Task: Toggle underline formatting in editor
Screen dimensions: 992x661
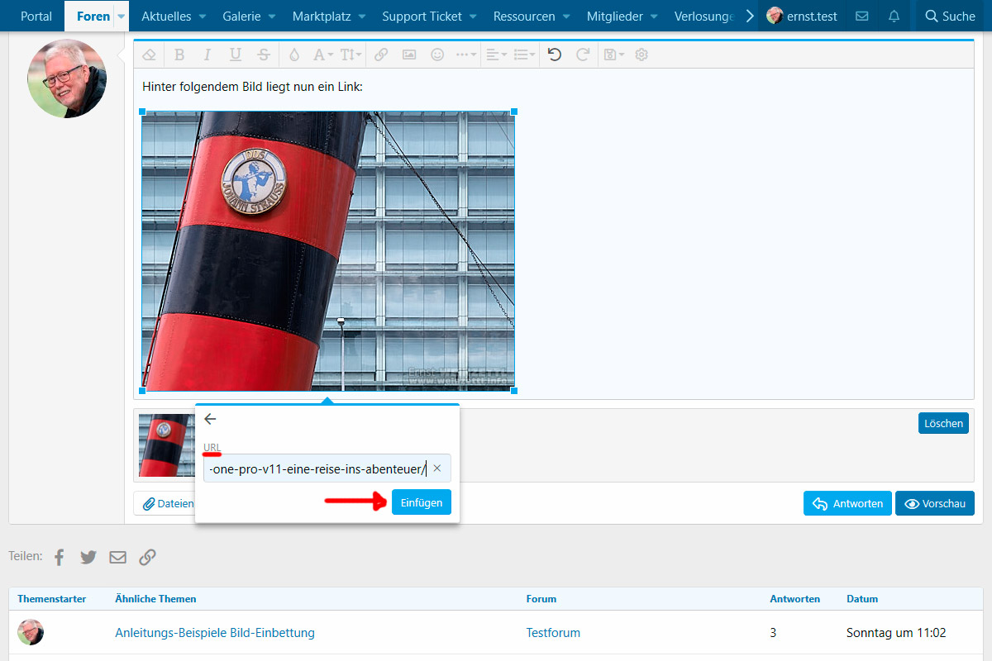Action: coord(235,55)
